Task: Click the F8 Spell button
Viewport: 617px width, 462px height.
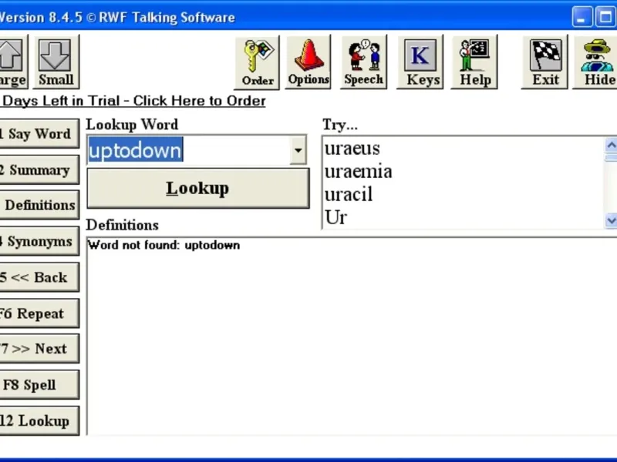Action: click(x=39, y=384)
